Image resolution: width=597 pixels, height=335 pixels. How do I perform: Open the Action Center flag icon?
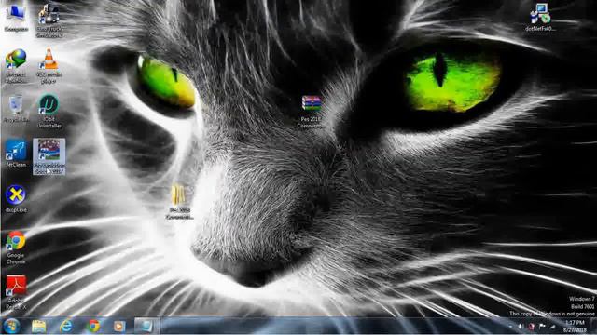pos(542,327)
